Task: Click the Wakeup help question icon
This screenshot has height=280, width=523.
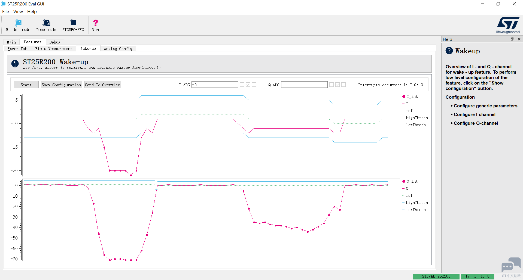Action: 449,51
